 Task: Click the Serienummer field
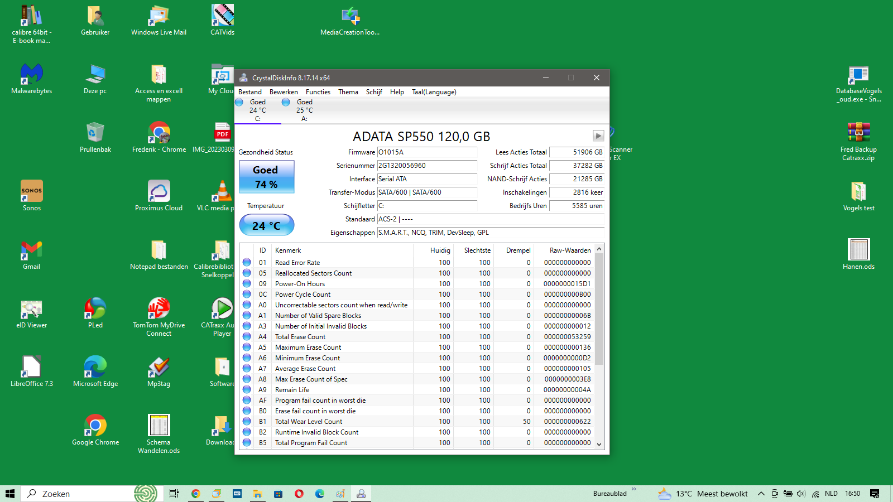[x=427, y=166]
